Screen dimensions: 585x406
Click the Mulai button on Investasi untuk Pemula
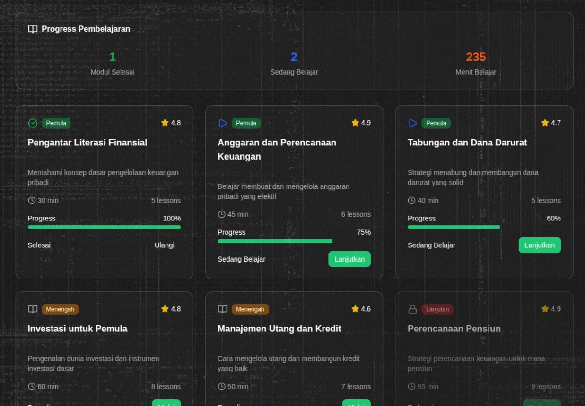pos(166,403)
